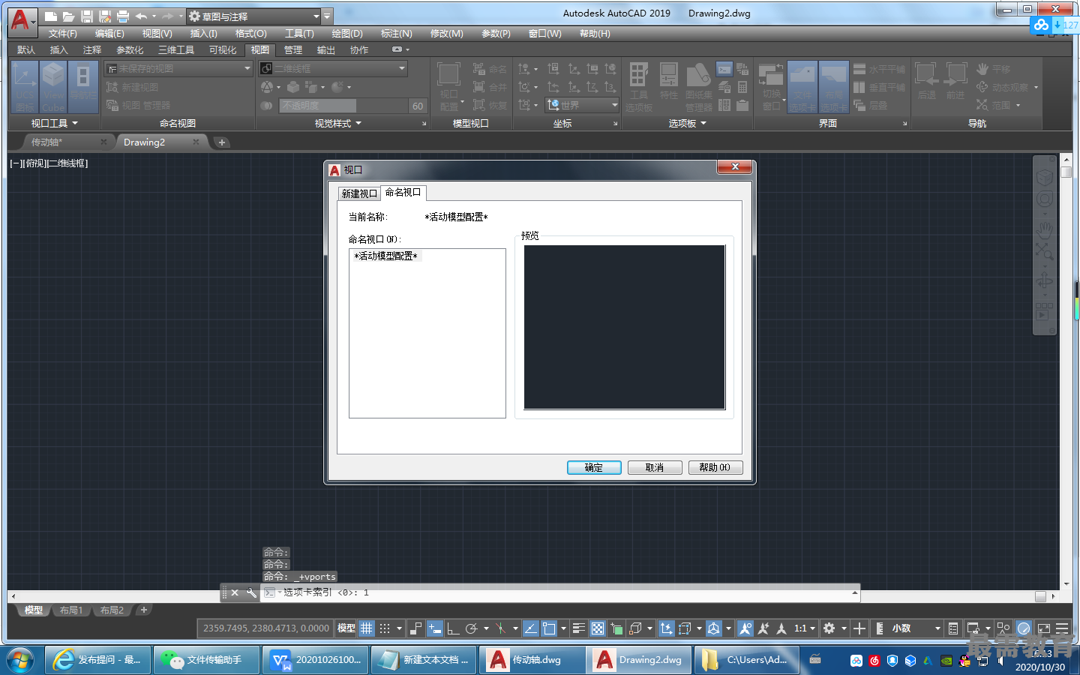Viewport: 1080px width, 675px height.
Task: Switch to the 布局1 layout tab
Action: point(71,610)
